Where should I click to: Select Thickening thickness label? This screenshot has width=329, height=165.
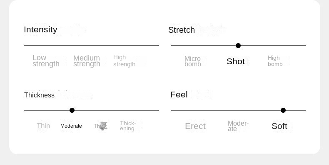(x=128, y=126)
